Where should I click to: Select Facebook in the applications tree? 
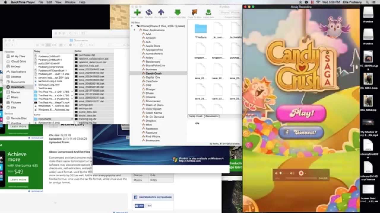[152, 129]
